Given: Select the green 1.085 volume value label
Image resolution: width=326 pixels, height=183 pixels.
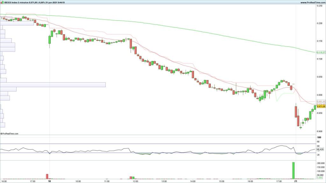Looking at the screenshot, I should [319, 177].
